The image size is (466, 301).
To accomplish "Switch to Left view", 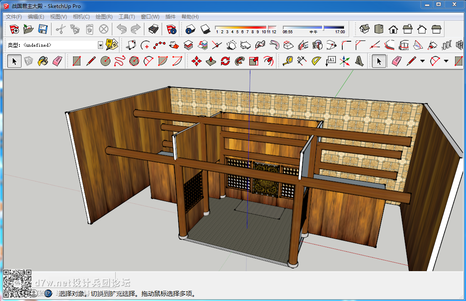I will click(436, 29).
